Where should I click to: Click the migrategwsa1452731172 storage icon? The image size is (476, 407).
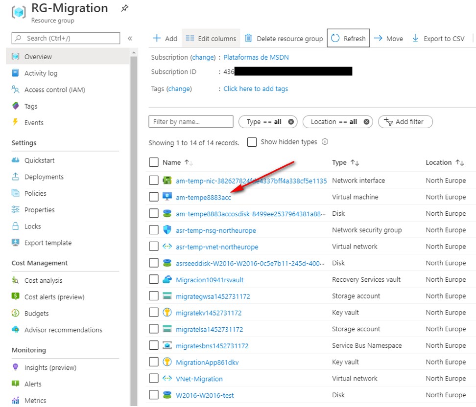167,295
